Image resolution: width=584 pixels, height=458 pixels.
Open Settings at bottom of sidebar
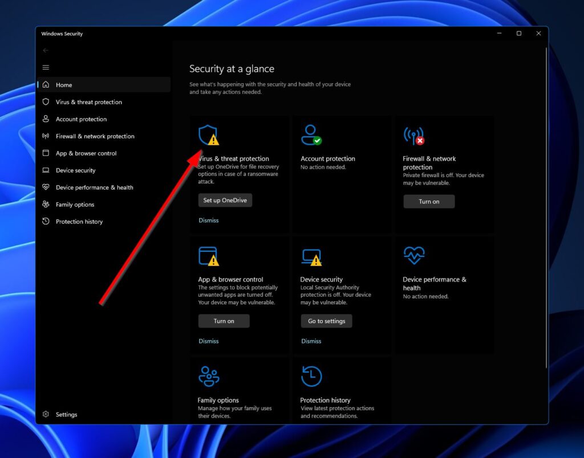point(66,415)
